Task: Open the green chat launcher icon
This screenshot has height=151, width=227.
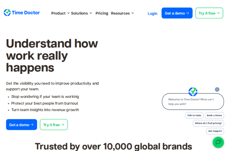Action: point(218,142)
